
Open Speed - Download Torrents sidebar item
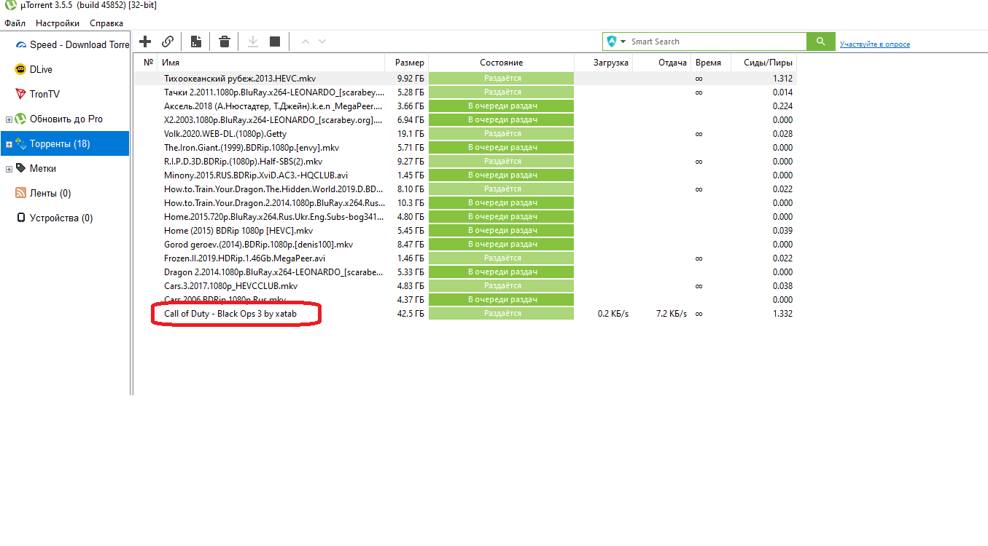(71, 44)
